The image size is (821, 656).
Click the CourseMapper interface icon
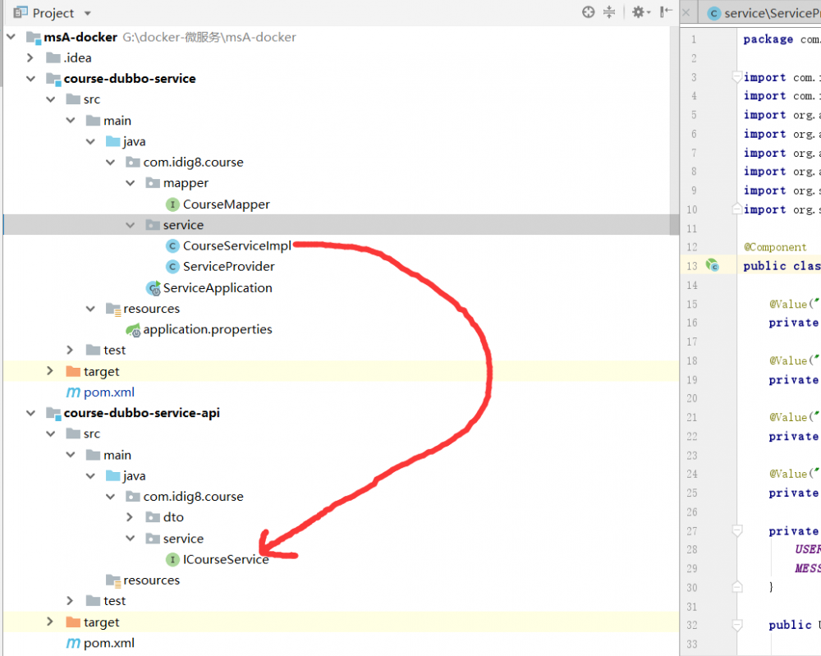(x=172, y=204)
